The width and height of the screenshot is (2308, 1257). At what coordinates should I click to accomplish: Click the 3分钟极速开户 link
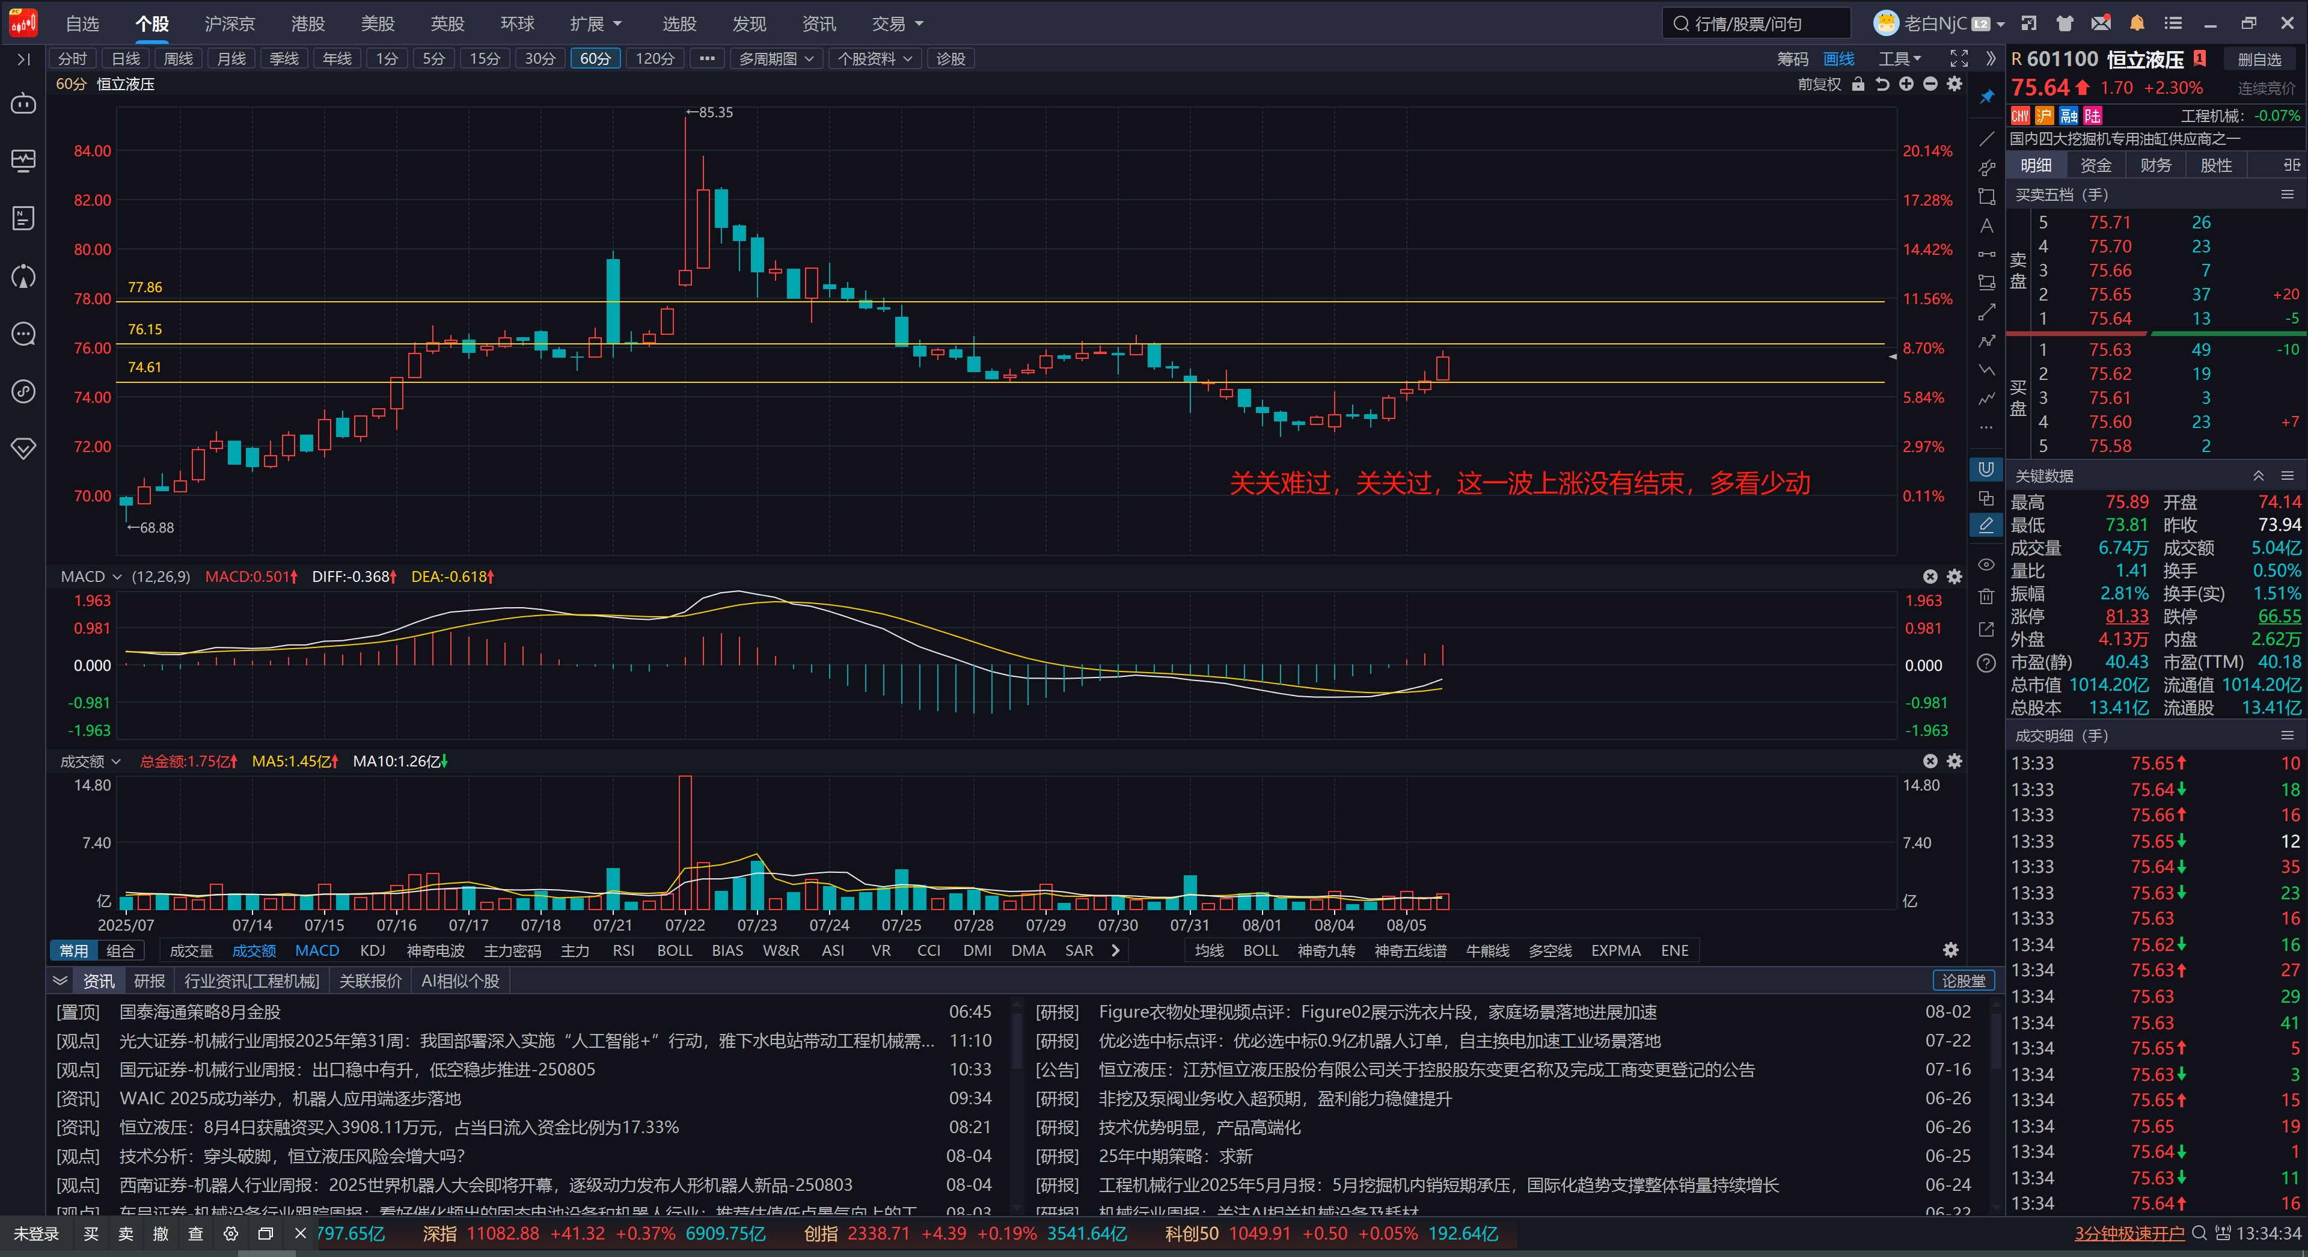pos(2129,1234)
